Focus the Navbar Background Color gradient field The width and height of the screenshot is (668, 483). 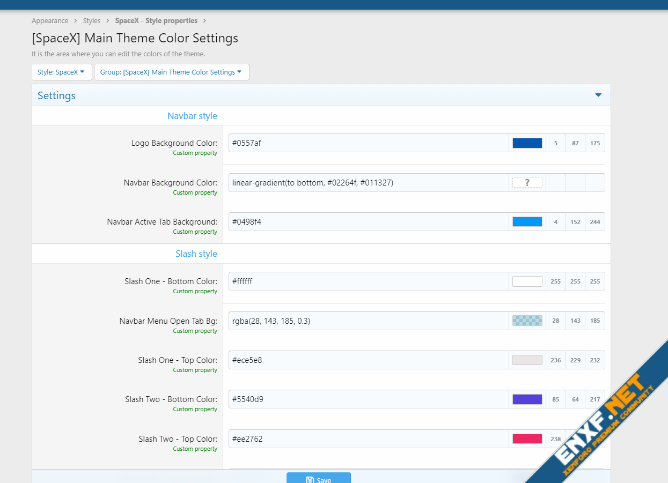coord(368,183)
